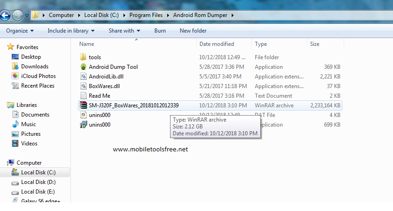
Task: Select the Android Dump Tool file name
Action: (113, 67)
